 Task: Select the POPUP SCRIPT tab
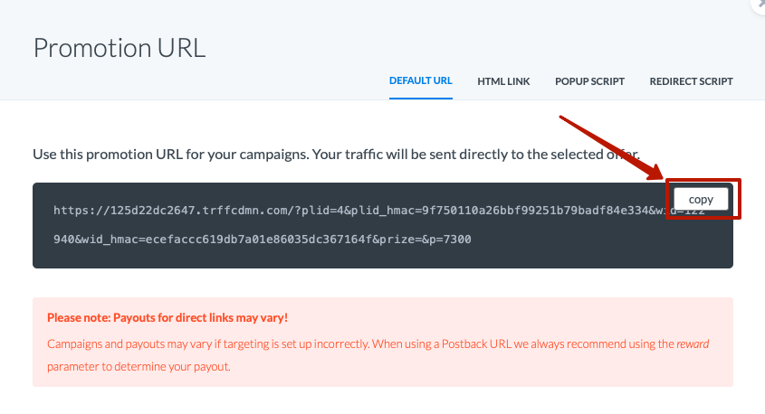[590, 81]
